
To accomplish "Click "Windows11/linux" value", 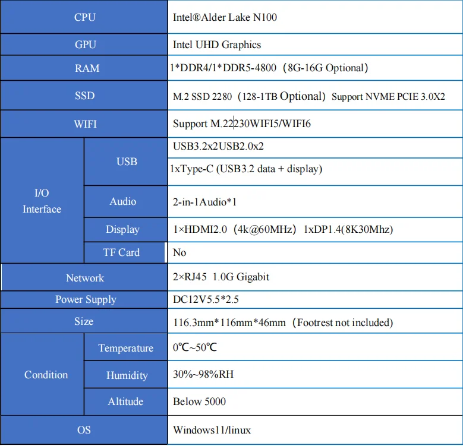I will tap(212, 431).
